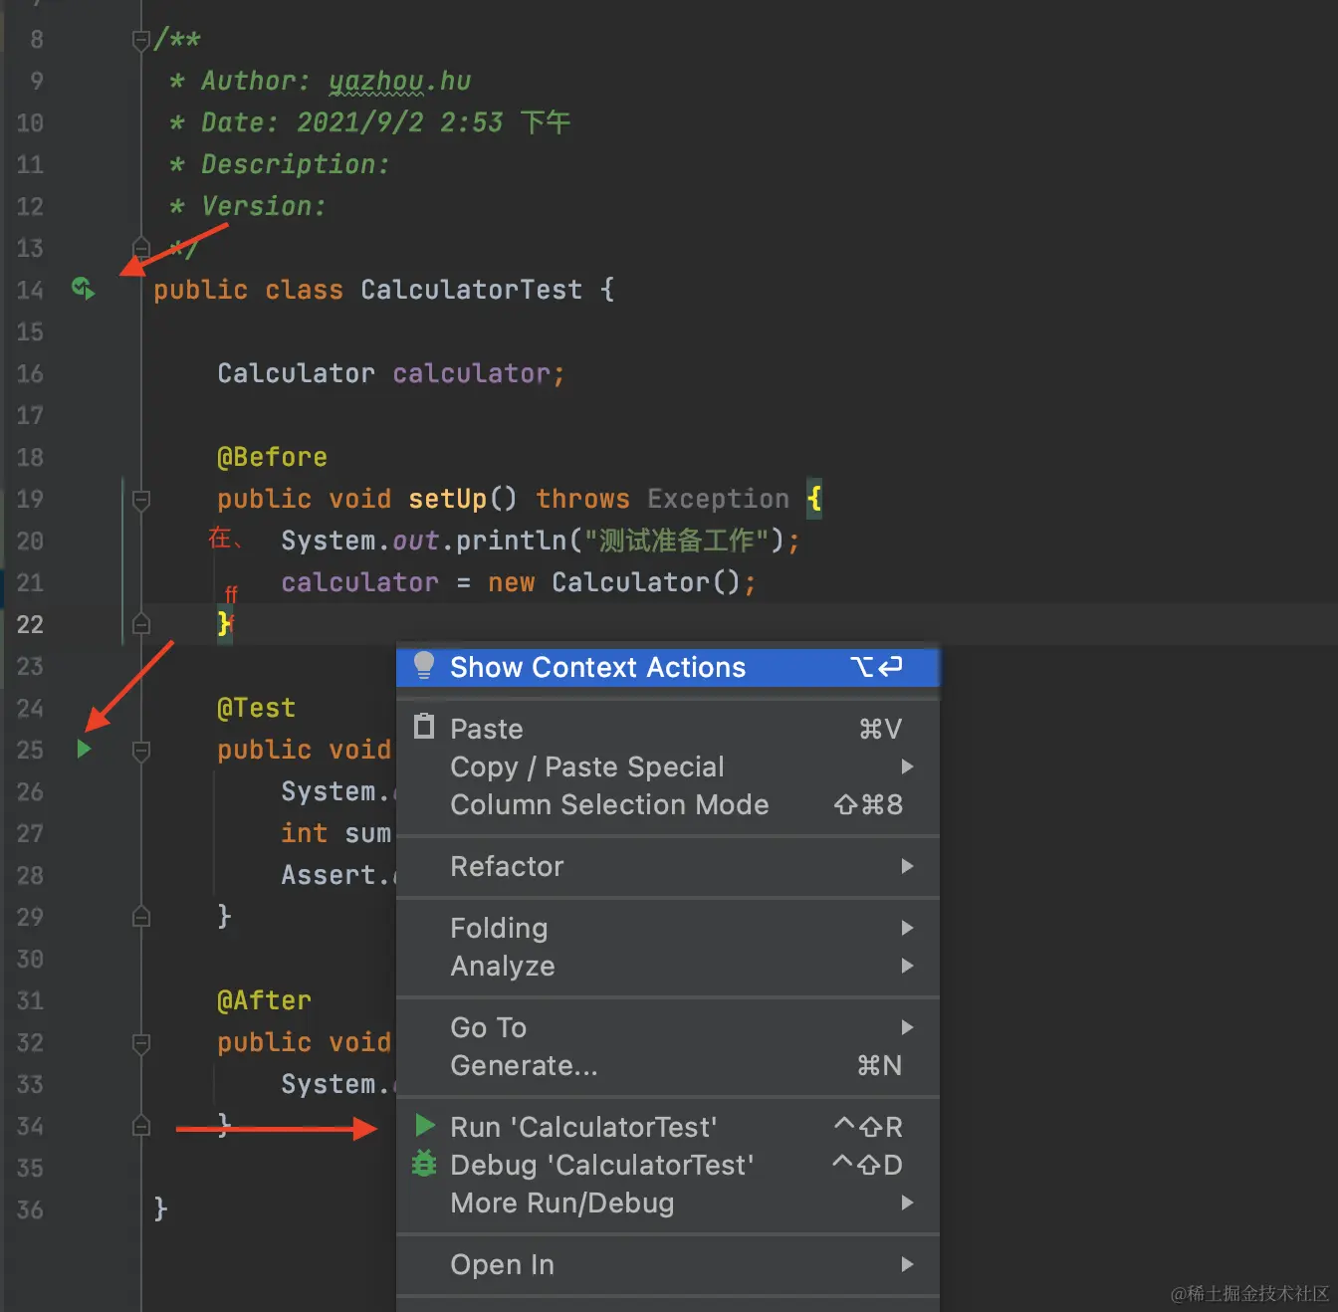Click the println statement on line 20
Screen dimensions: 1338x1312
(x=541, y=541)
